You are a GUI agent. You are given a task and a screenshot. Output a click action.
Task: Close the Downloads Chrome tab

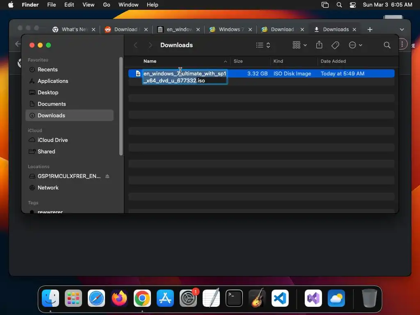[x=354, y=30]
